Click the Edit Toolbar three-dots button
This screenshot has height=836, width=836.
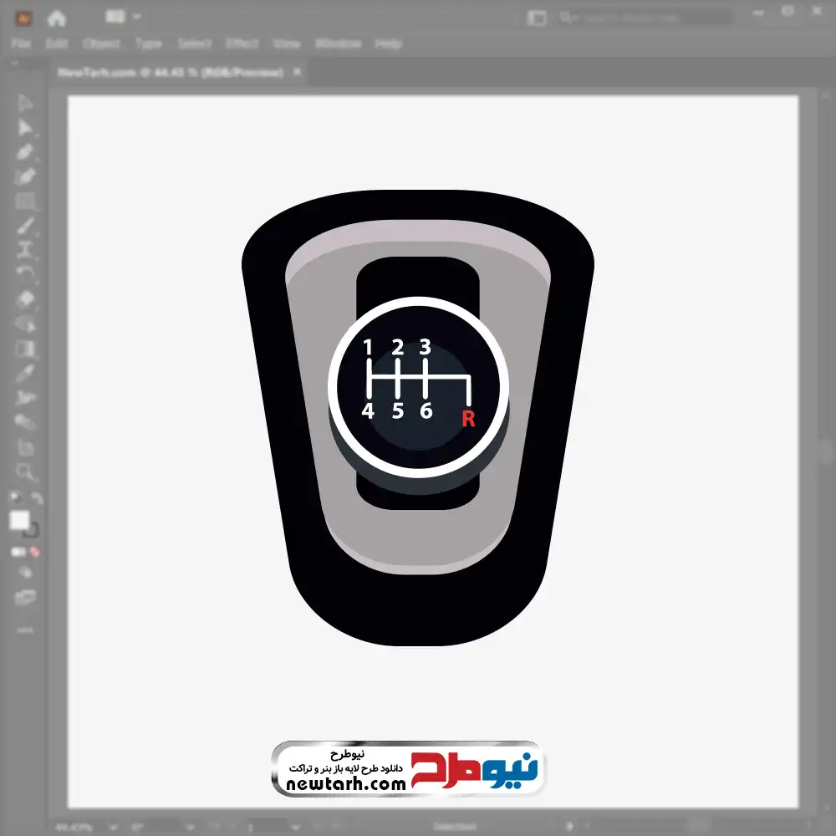coord(25,629)
